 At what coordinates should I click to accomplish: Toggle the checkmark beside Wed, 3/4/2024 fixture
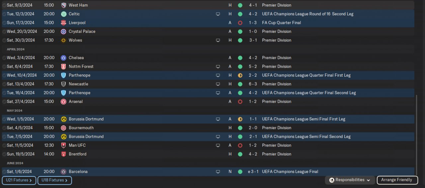pyautogui.click(x=4, y=58)
